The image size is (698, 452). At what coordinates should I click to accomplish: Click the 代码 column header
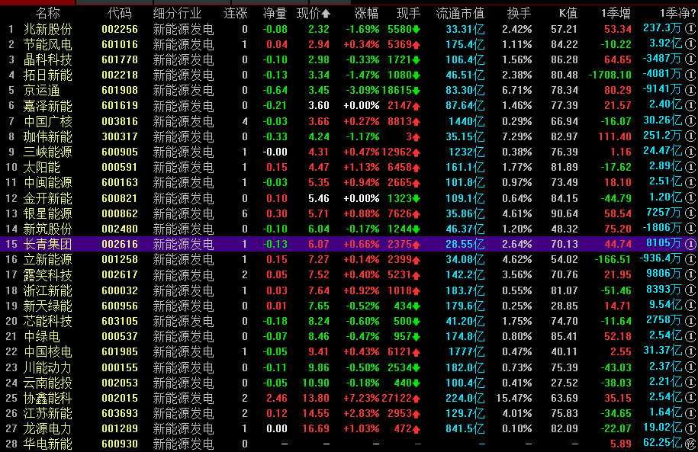coord(120,14)
